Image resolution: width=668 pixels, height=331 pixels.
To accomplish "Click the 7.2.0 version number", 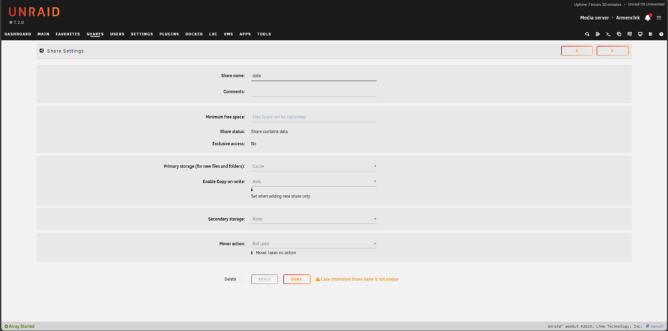I will point(19,22).
